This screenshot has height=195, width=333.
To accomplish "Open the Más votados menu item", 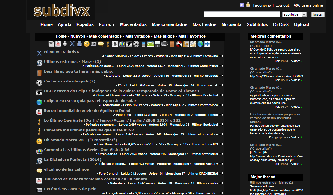I will click(133, 24).
